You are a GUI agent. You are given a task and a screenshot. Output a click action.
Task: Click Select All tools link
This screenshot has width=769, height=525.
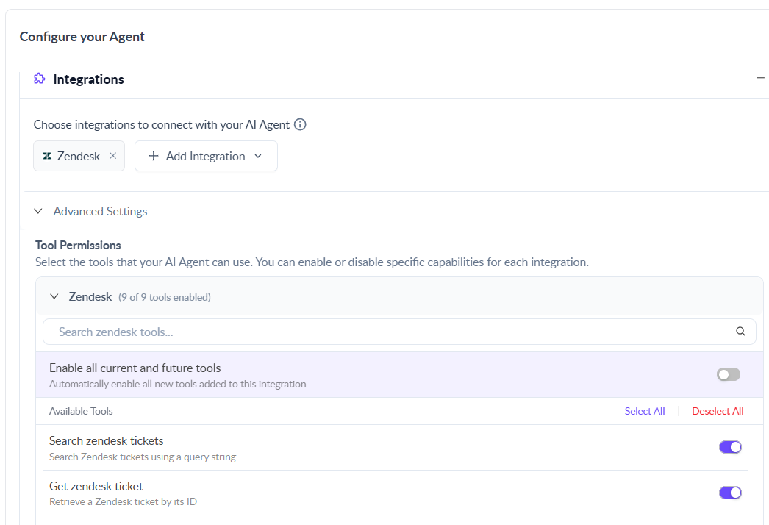[x=644, y=411]
